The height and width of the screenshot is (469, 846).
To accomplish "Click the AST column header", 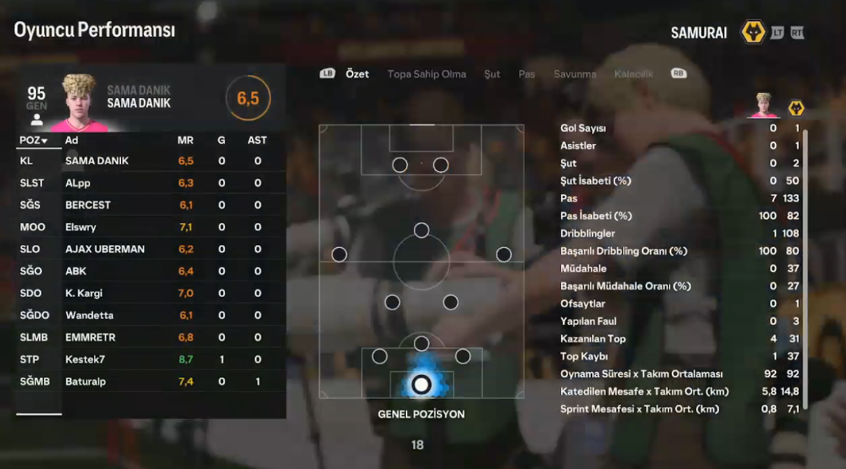I will click(257, 140).
